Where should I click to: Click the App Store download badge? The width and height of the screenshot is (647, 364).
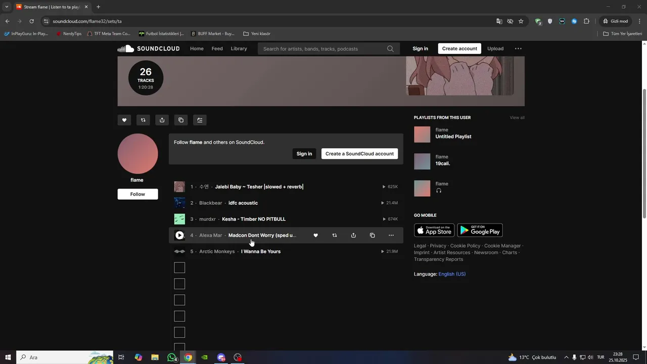(x=434, y=231)
